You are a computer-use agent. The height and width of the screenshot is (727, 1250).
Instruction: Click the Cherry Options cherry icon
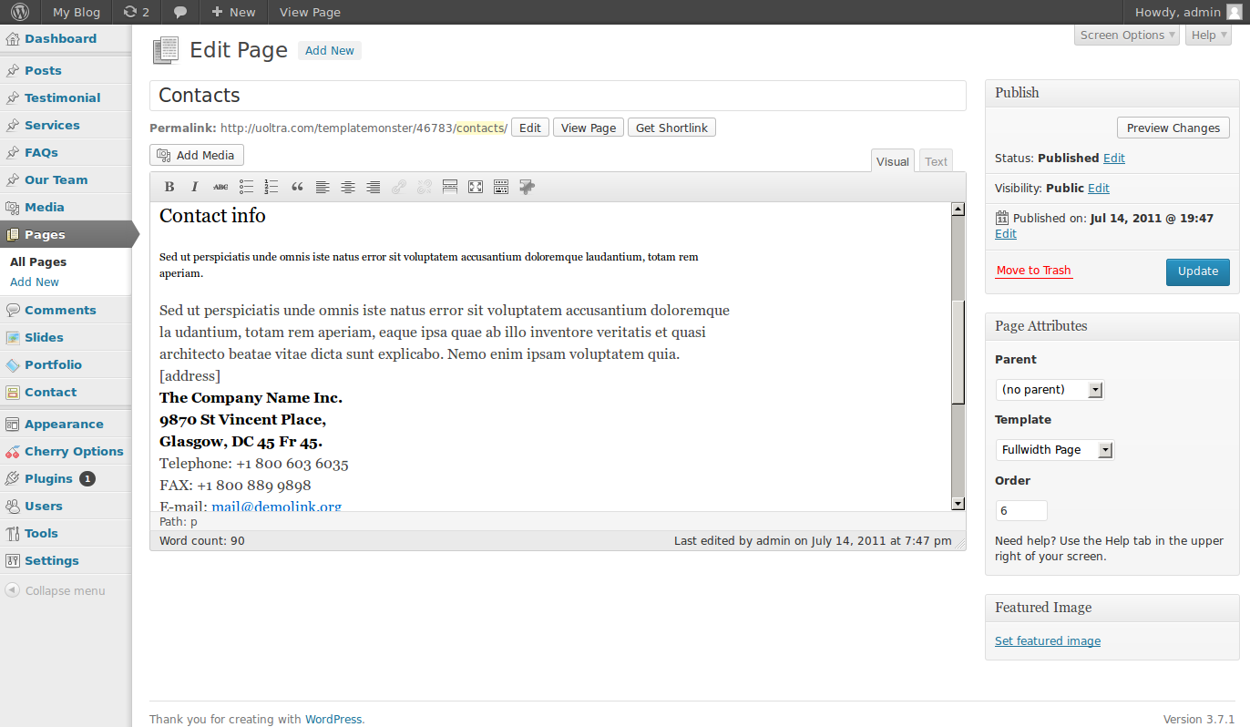point(13,452)
